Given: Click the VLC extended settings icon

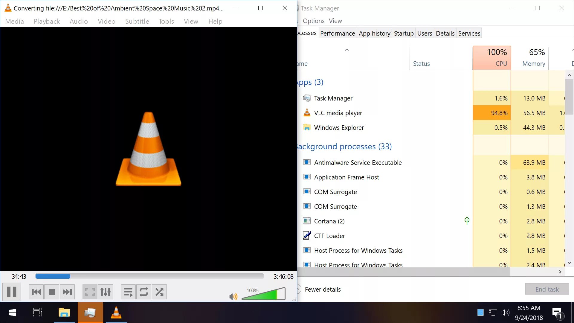Looking at the screenshot, I should [x=105, y=292].
